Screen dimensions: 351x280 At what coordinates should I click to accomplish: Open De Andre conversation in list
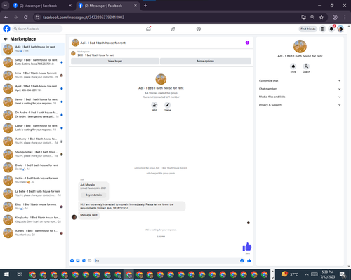point(33,115)
